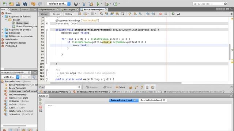Screen dimensions: 234x131
Task: Toggle the rectangular selection editor icon
Action: (122, 14)
